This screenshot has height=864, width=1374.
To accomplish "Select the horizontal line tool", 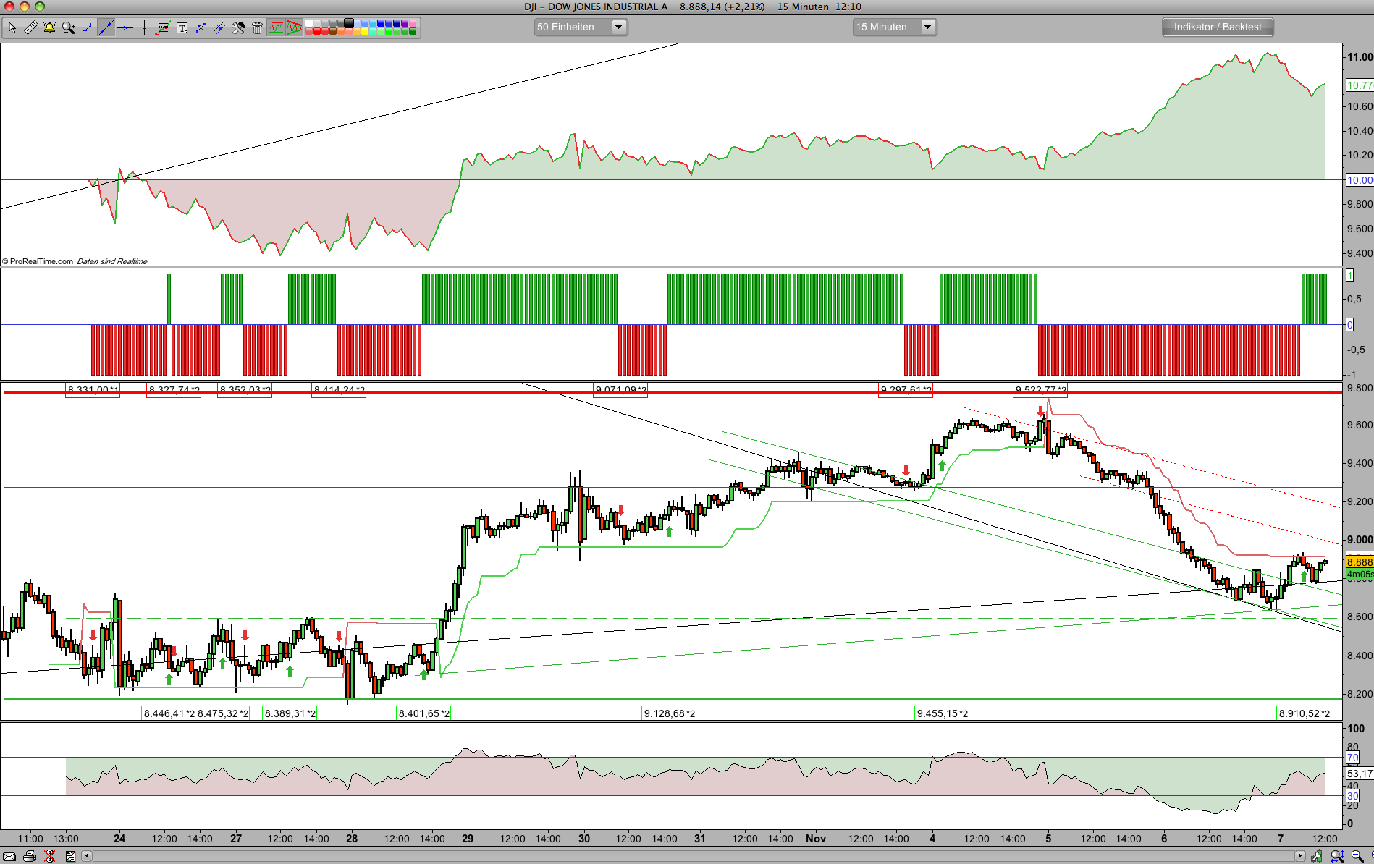I will [x=125, y=27].
